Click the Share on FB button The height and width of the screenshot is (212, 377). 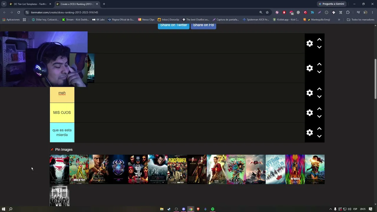tap(203, 25)
